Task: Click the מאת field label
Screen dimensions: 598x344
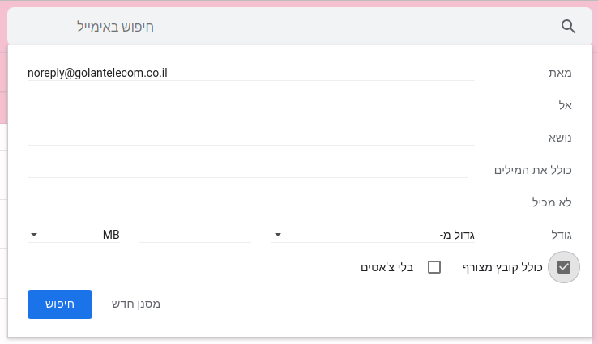Action: click(x=560, y=73)
